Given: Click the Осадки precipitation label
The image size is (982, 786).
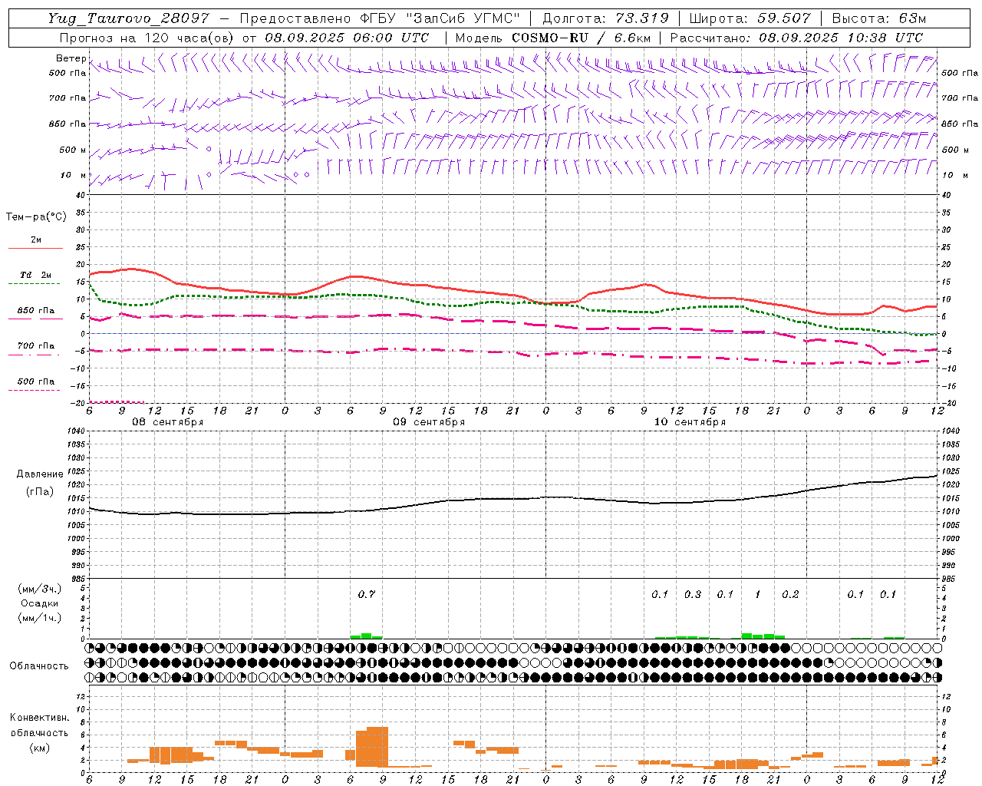Looking at the screenshot, I should click(40, 603).
